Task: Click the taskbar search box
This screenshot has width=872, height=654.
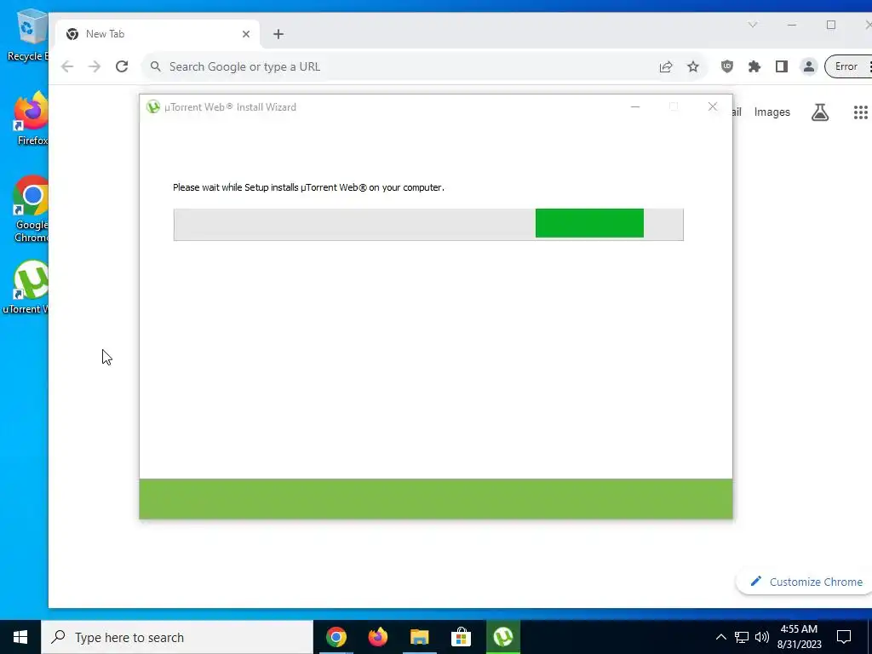Action: click(x=177, y=637)
